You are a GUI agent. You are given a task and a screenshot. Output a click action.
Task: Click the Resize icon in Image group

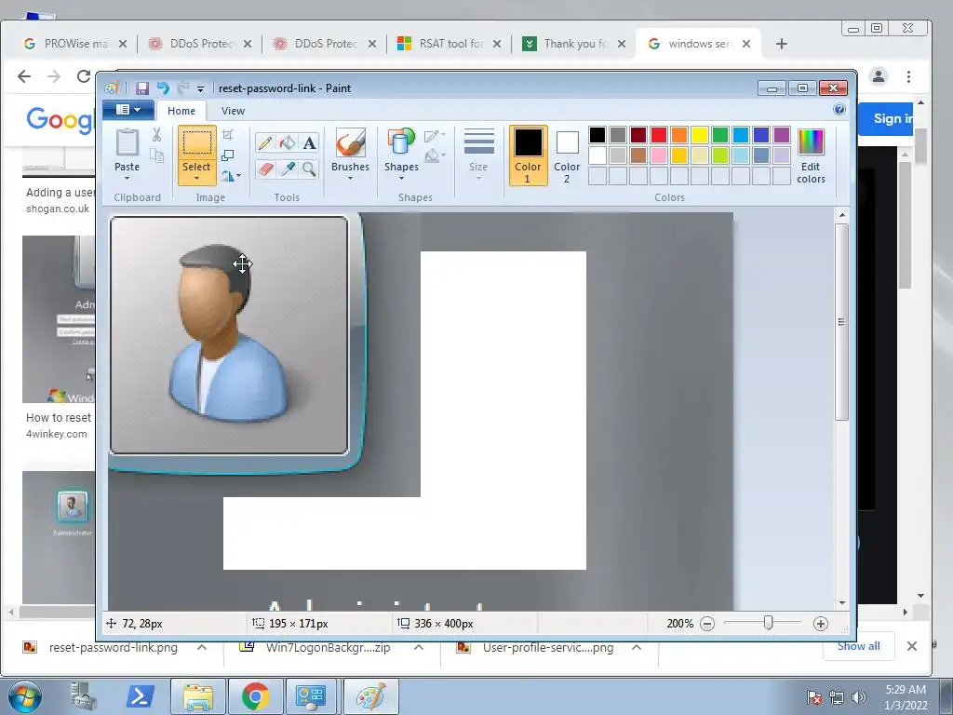pyautogui.click(x=228, y=155)
